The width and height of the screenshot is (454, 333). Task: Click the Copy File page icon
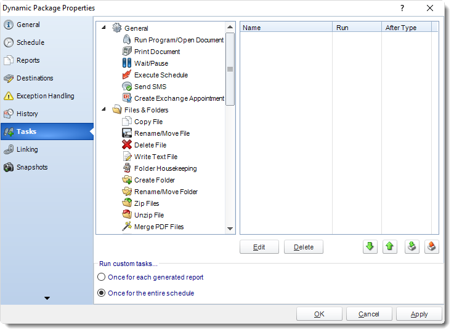127,122
